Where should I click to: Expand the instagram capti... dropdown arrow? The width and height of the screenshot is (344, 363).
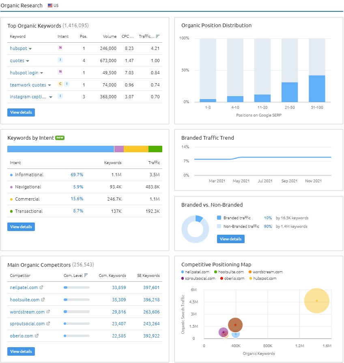pos(51,97)
